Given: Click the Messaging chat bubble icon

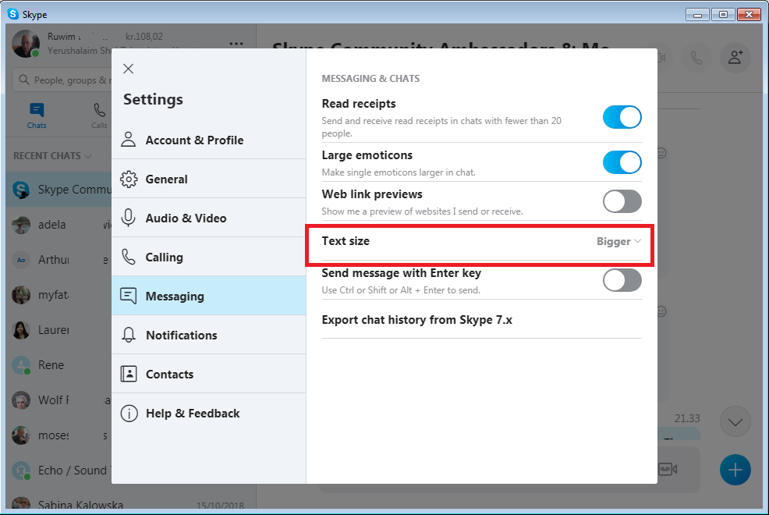Looking at the screenshot, I should 129,296.
